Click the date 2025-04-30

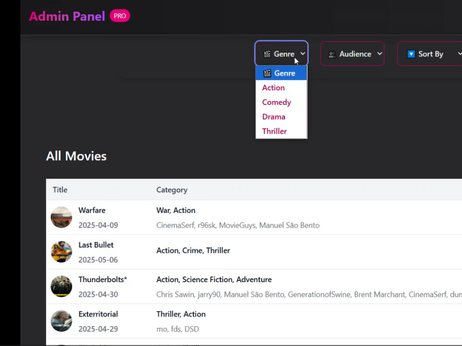98,294
